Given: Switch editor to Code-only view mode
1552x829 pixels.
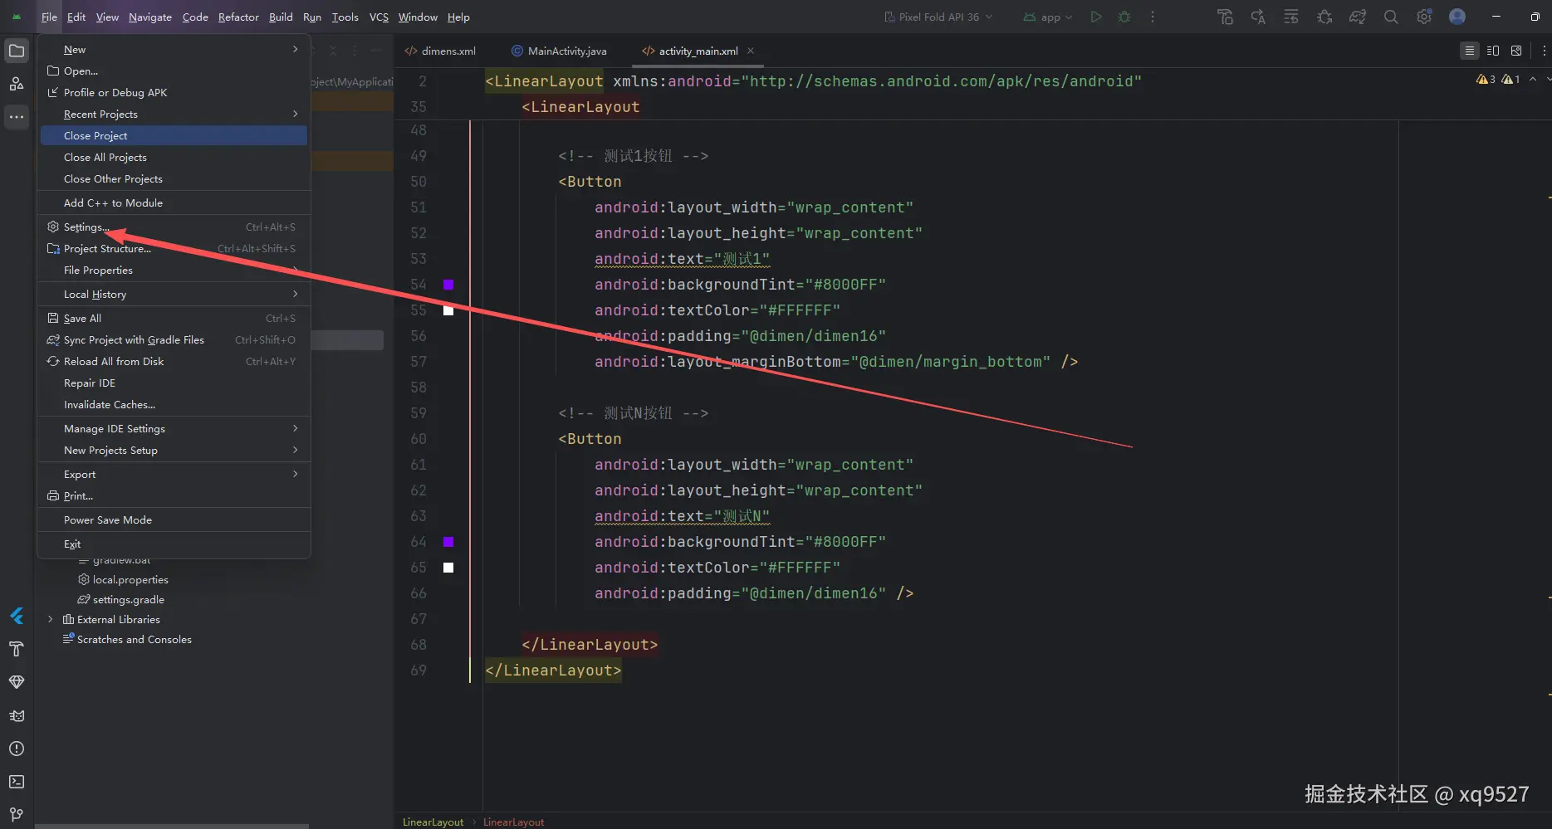Looking at the screenshot, I should (x=1470, y=51).
